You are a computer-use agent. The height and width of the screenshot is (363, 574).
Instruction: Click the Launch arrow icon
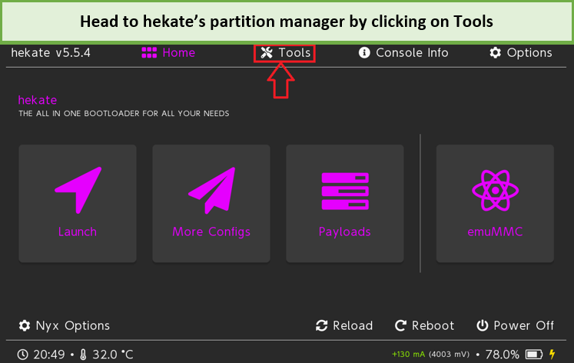(78, 190)
